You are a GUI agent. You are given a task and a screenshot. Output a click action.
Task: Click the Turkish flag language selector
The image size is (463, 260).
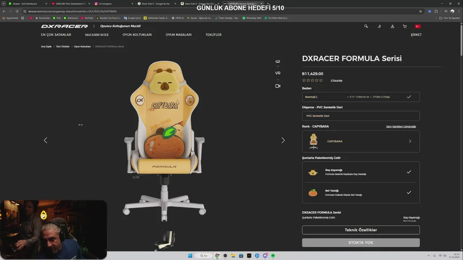pos(417,26)
